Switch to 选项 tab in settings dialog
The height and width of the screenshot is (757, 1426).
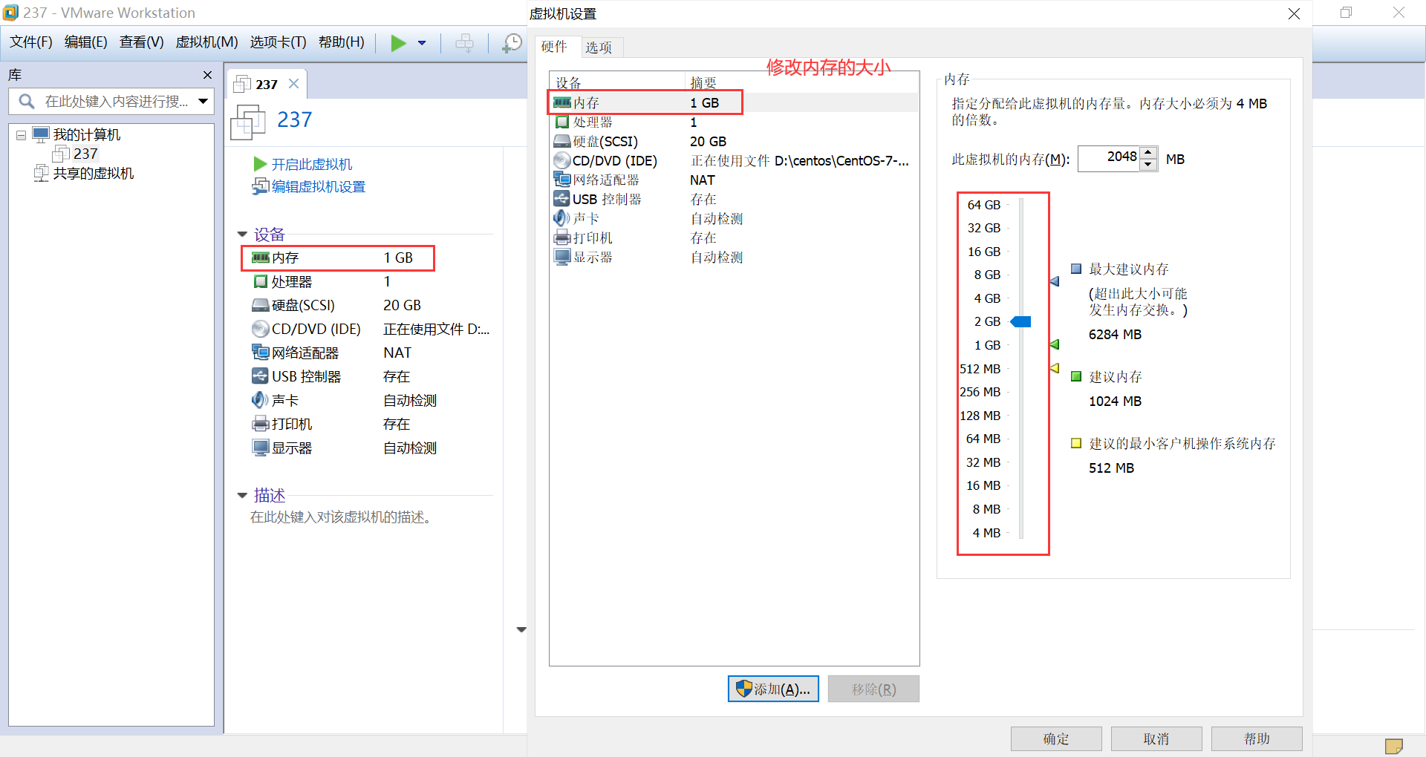599,47
